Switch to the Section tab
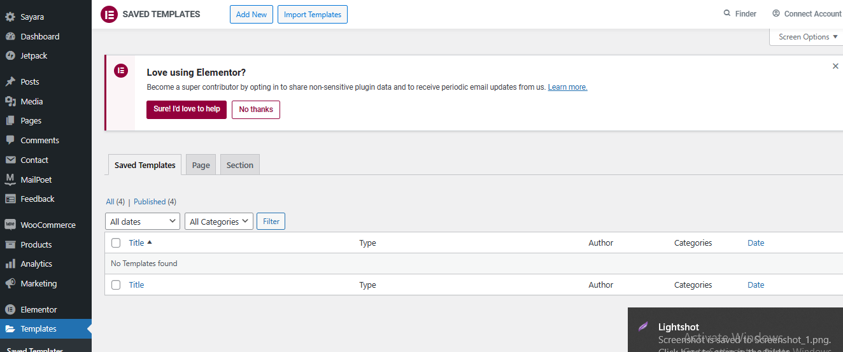 click(240, 165)
